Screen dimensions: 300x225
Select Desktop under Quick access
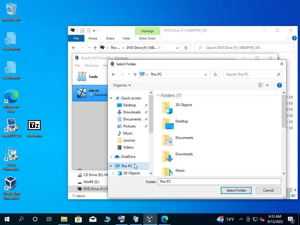coord(129,105)
